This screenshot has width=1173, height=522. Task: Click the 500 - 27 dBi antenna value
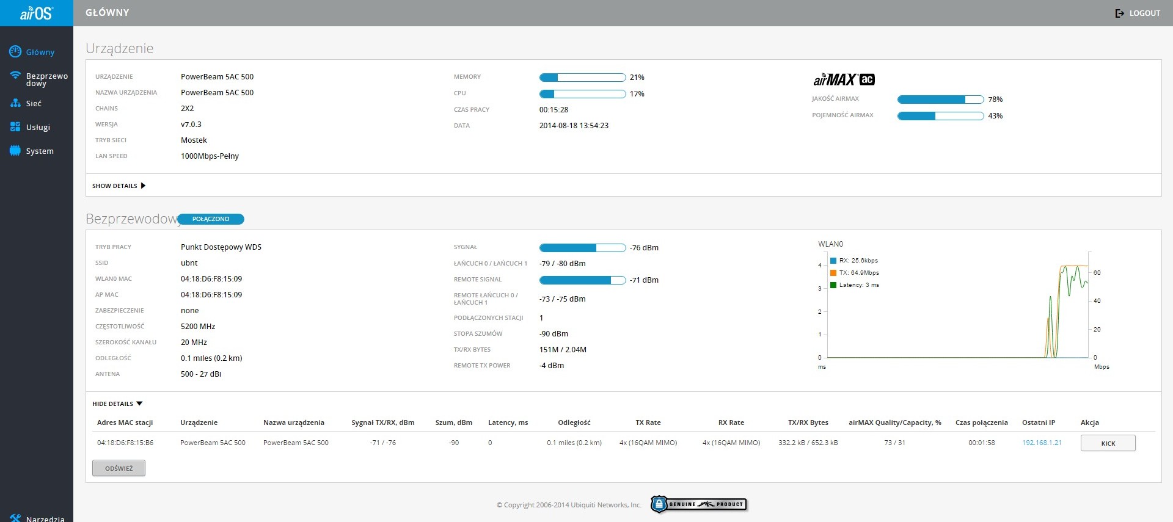coord(201,374)
